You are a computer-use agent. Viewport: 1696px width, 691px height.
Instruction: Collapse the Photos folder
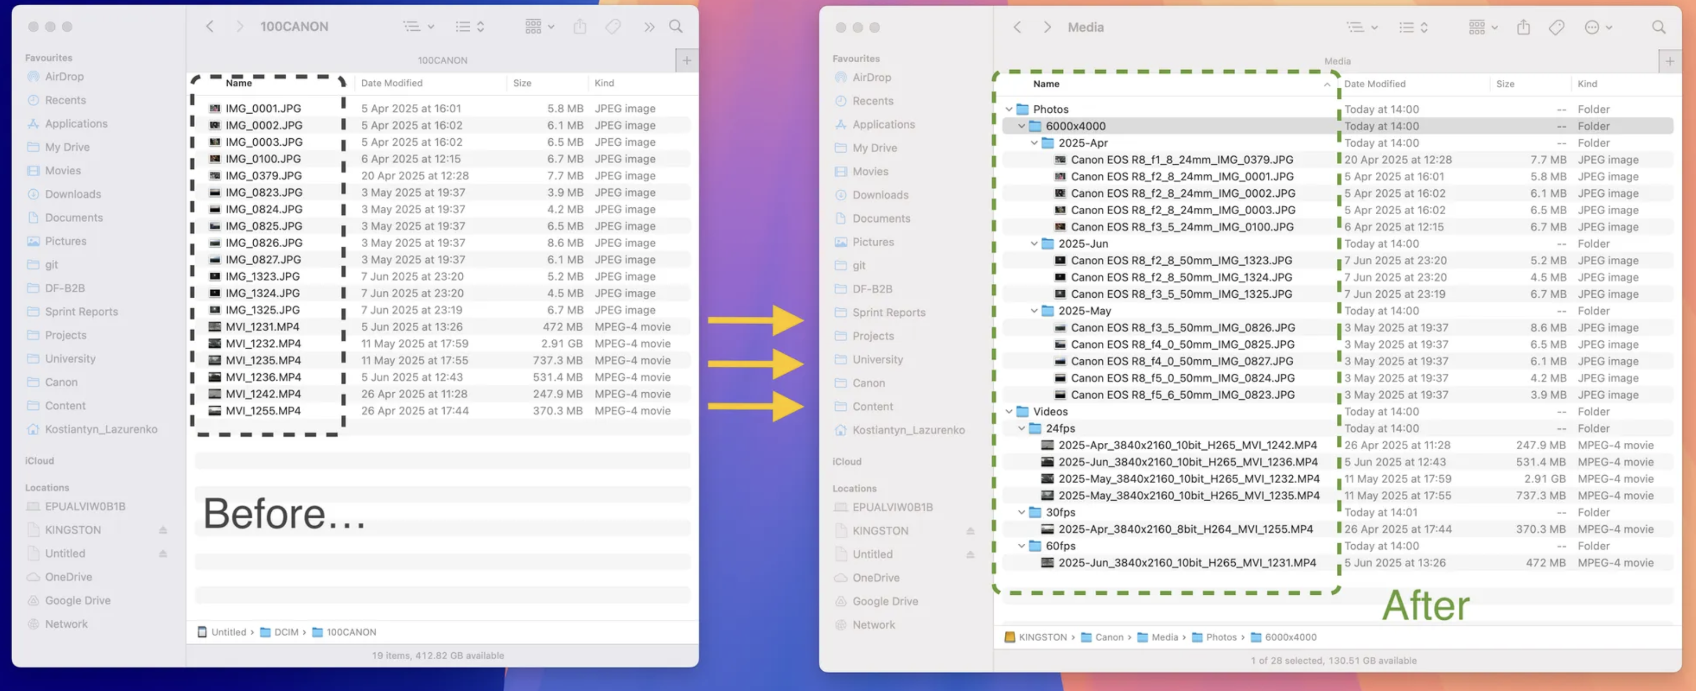(1009, 109)
